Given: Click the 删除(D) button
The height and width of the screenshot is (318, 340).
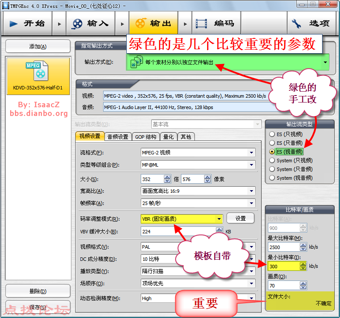Looking at the screenshot, I should click(x=38, y=291).
